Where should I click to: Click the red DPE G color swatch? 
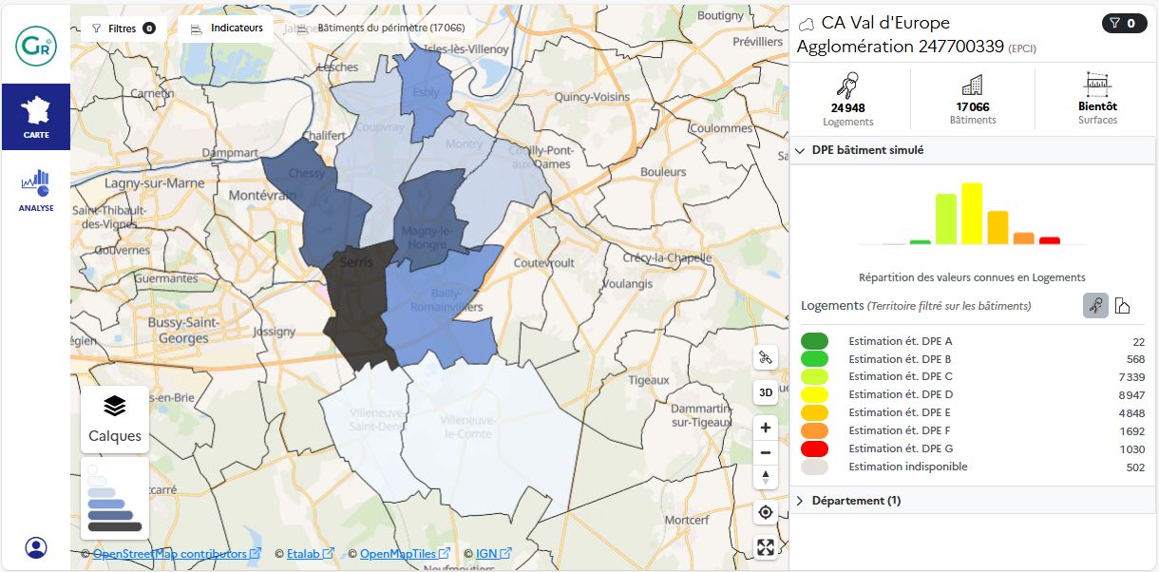814,448
